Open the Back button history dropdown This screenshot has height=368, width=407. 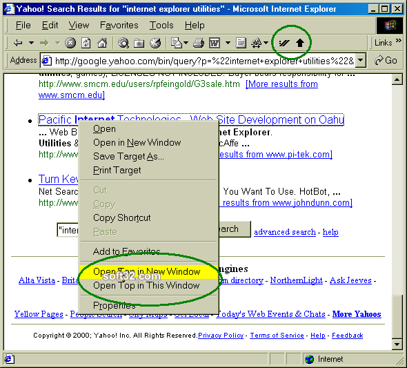32,43
